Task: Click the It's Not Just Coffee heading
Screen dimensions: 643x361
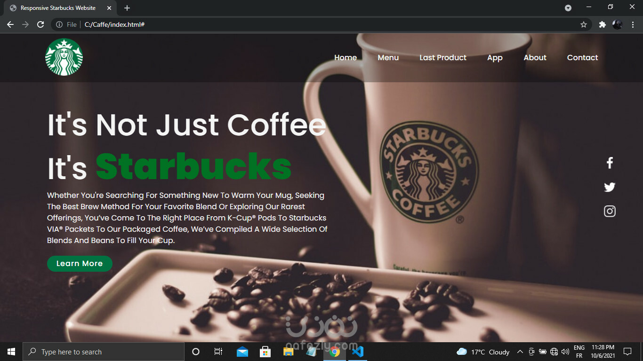Action: coord(186,125)
